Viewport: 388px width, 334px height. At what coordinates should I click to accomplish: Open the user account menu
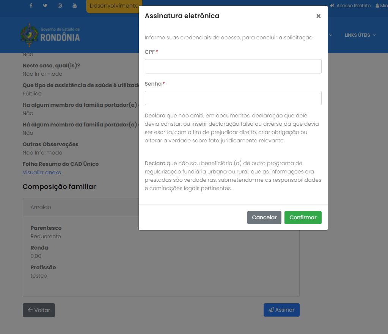(382, 5)
